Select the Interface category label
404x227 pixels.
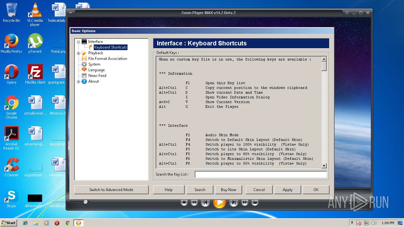(95, 42)
